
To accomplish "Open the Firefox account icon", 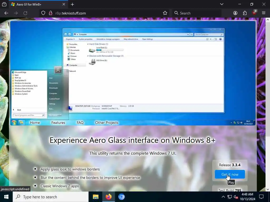I will (x=235, y=13).
